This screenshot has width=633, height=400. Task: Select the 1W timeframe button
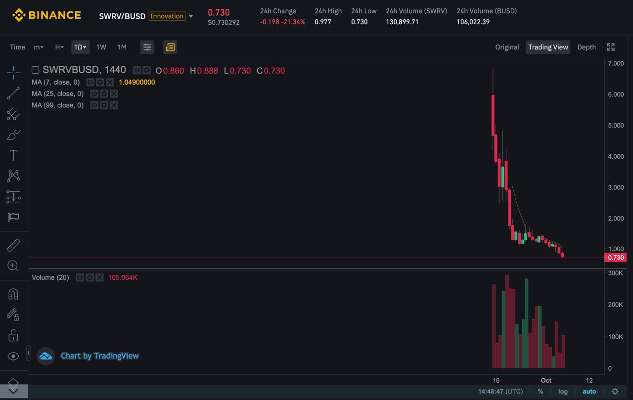tap(101, 47)
